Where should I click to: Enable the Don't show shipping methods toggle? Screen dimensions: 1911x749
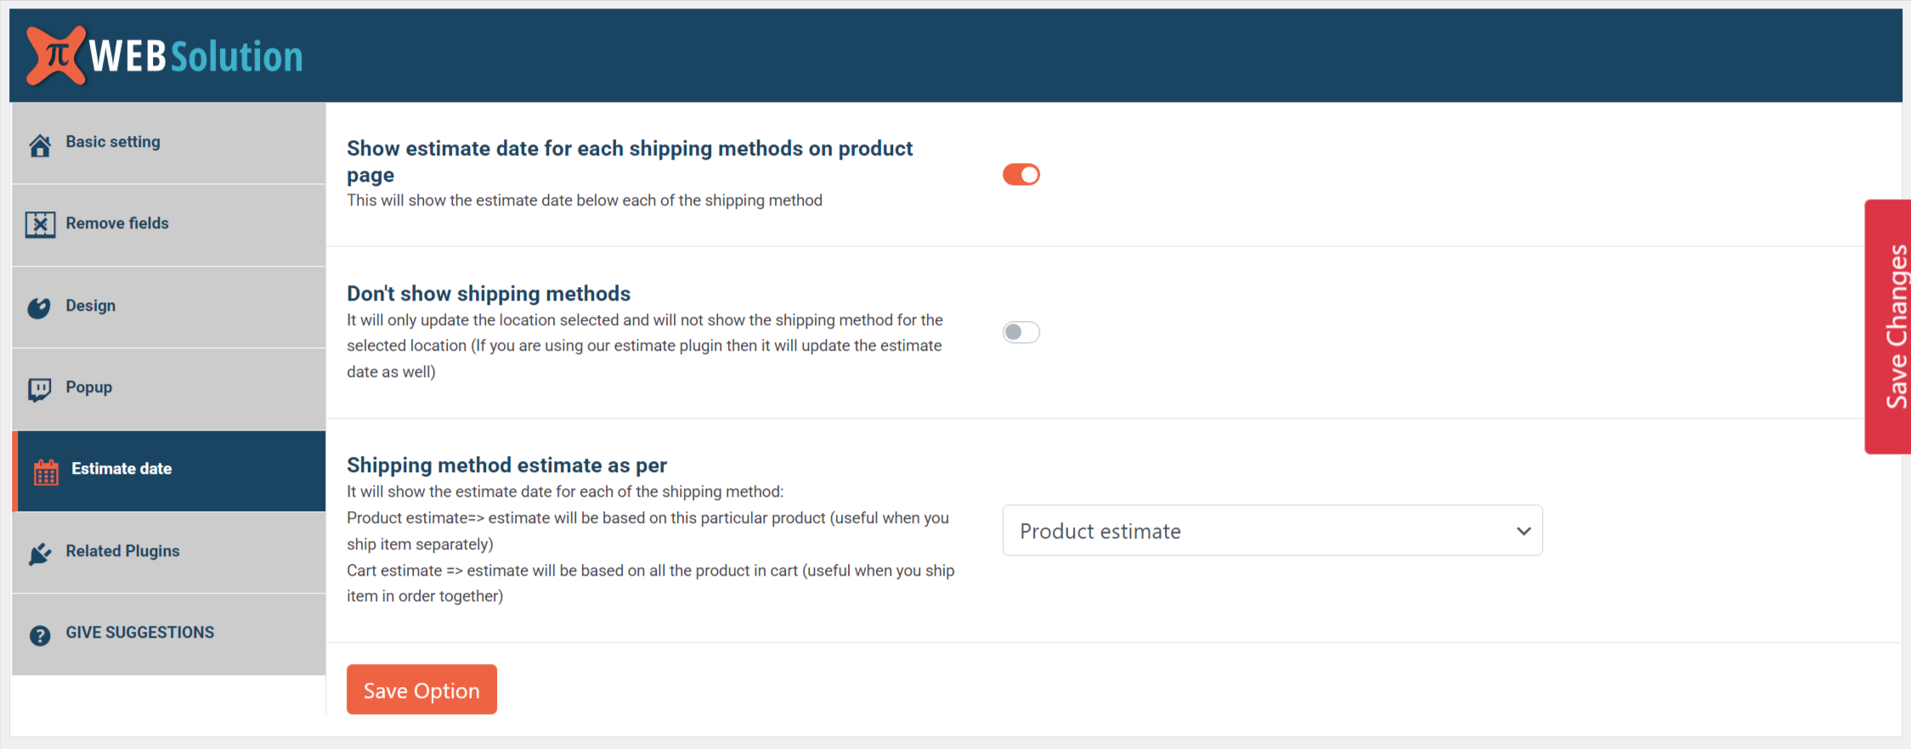1021,332
